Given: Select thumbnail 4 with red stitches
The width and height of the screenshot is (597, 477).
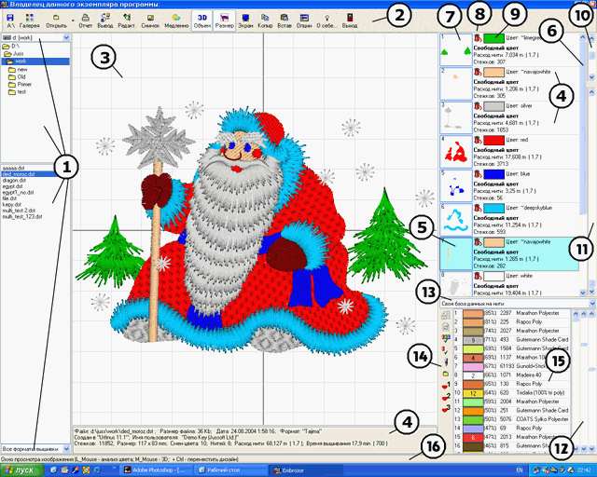Looking at the screenshot, I should coord(456,152).
